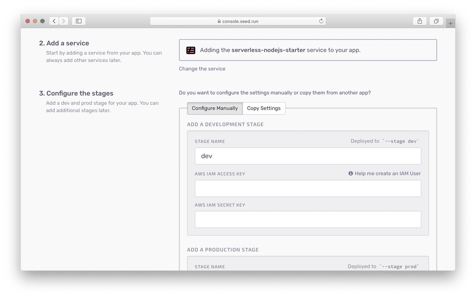Click the console.seed.run address bar
476x298 pixels.
click(238, 21)
